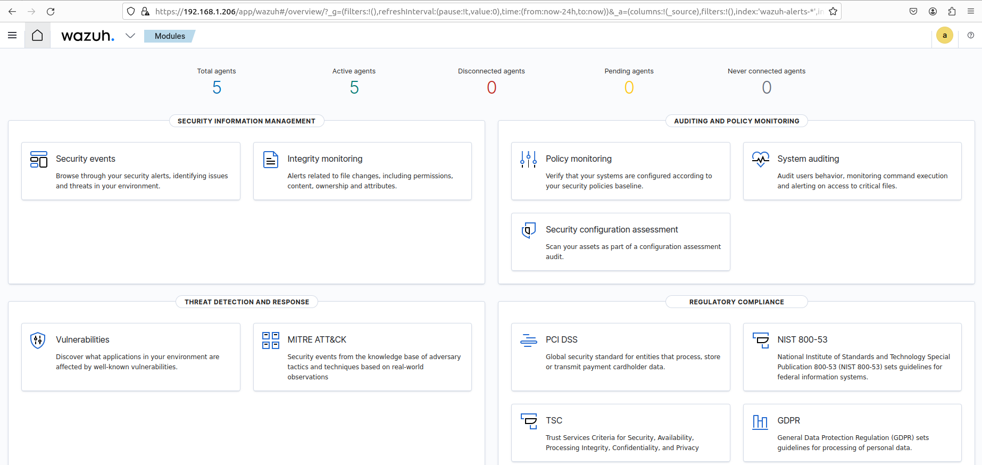Click the Disconnected agents count 0
Viewport: 982px width, 465px height.
[492, 87]
